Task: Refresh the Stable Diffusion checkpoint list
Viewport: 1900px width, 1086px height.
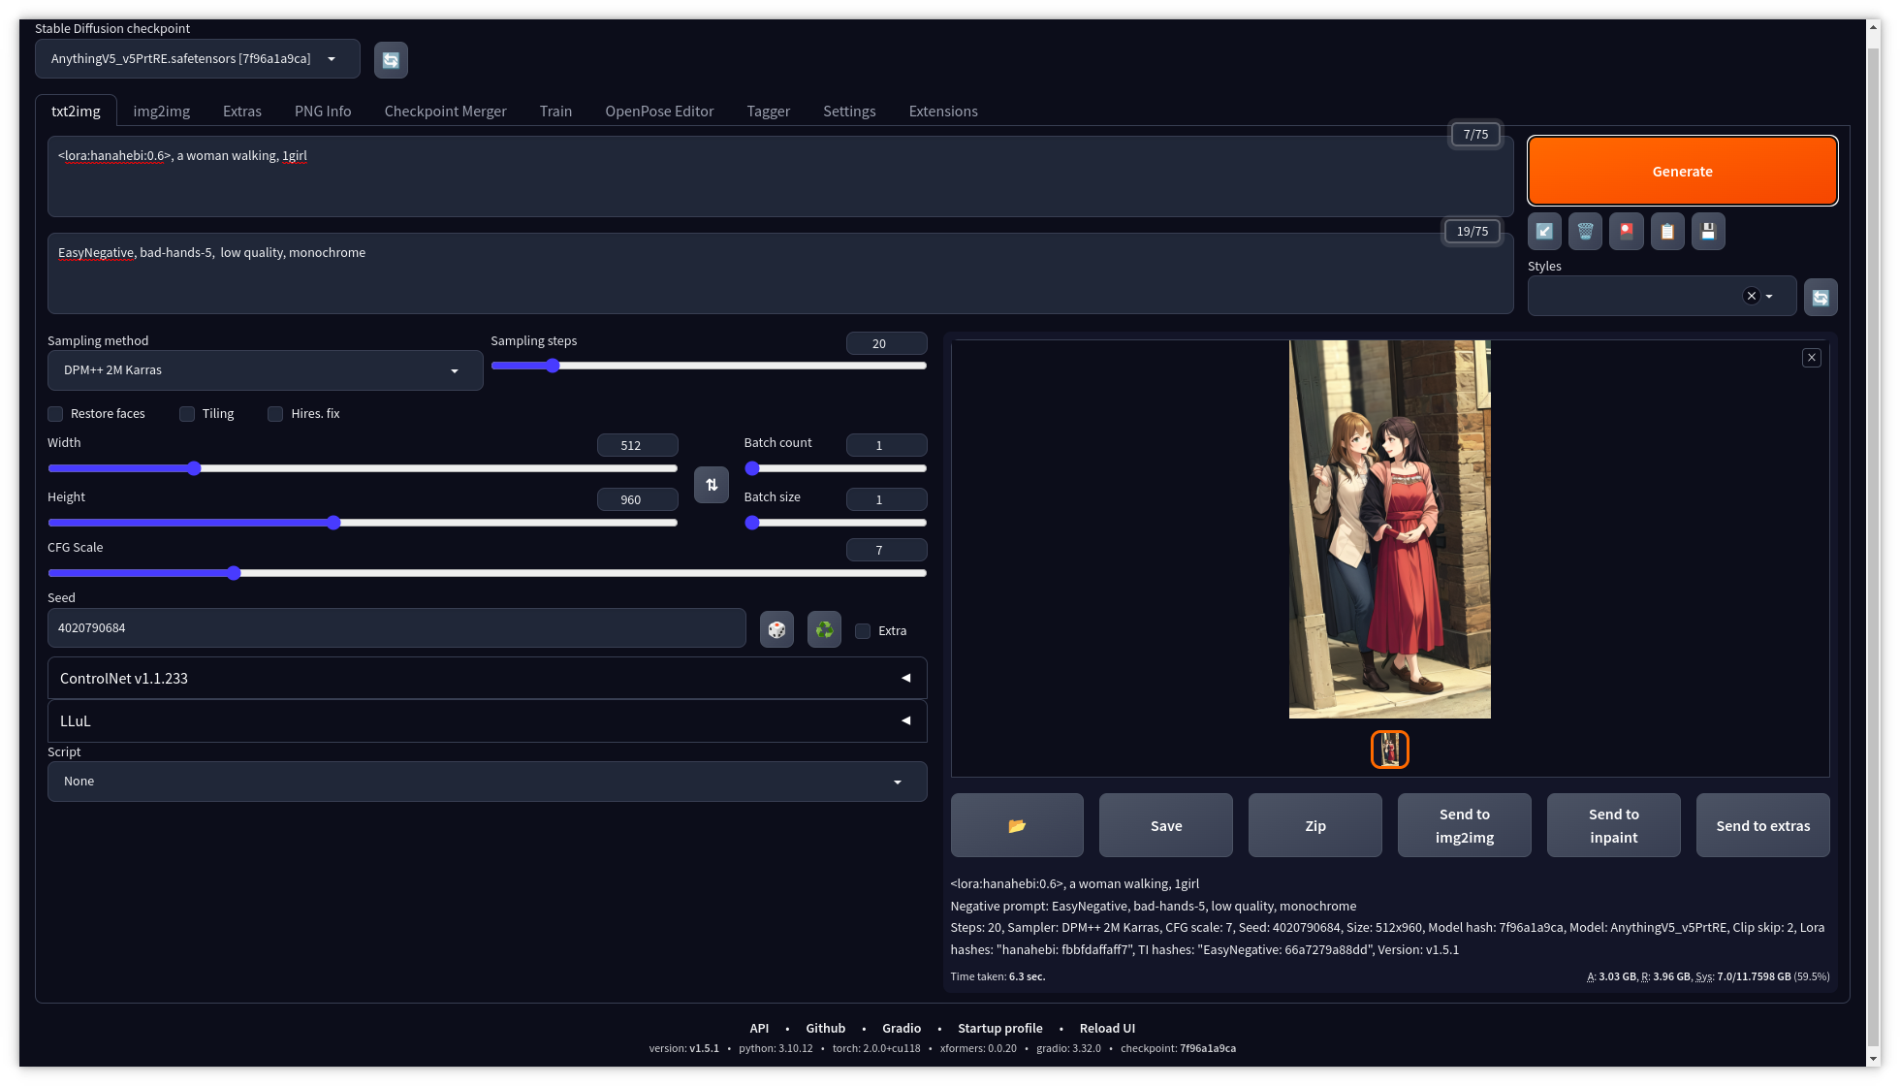Action: 391,60
